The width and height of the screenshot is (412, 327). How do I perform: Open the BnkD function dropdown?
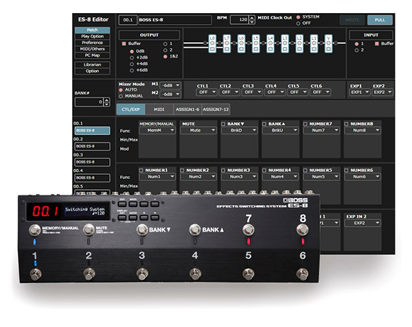[240, 130]
